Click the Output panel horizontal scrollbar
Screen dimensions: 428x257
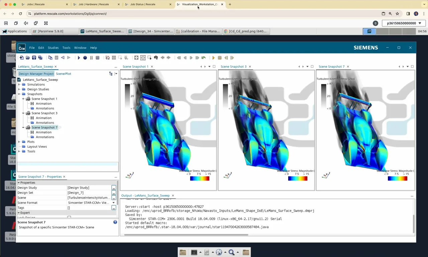pyautogui.click(x=186, y=235)
